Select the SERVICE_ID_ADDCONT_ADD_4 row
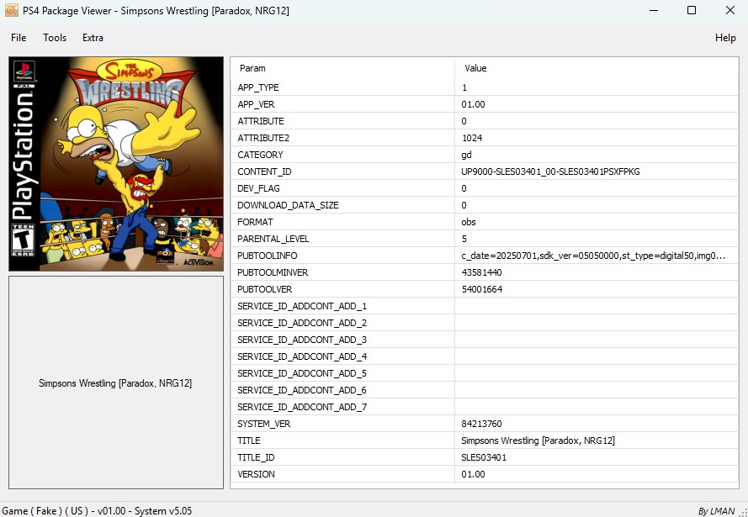The width and height of the screenshot is (748, 517). (484, 356)
